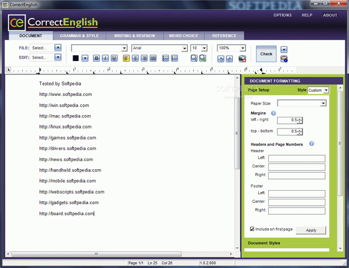
Task: Justify the text
Action: point(153,58)
